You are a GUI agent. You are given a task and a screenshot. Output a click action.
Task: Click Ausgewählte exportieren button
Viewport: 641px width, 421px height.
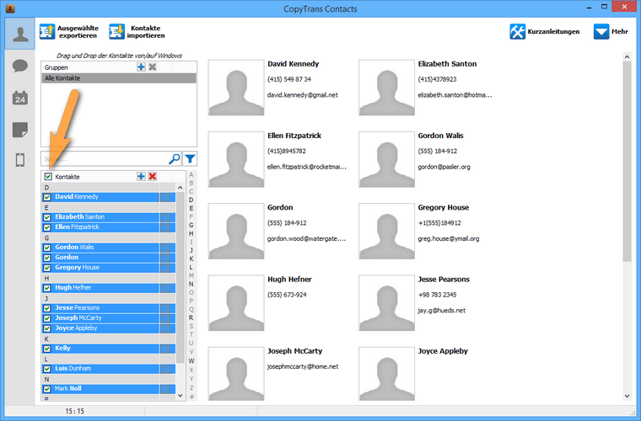click(69, 32)
